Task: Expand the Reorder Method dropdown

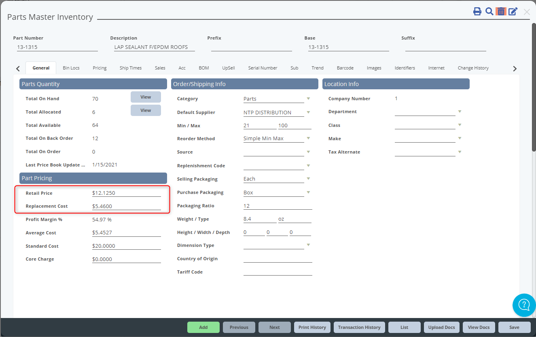Action: (308, 138)
